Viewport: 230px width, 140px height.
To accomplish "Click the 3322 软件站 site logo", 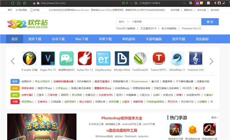I will [28, 24].
